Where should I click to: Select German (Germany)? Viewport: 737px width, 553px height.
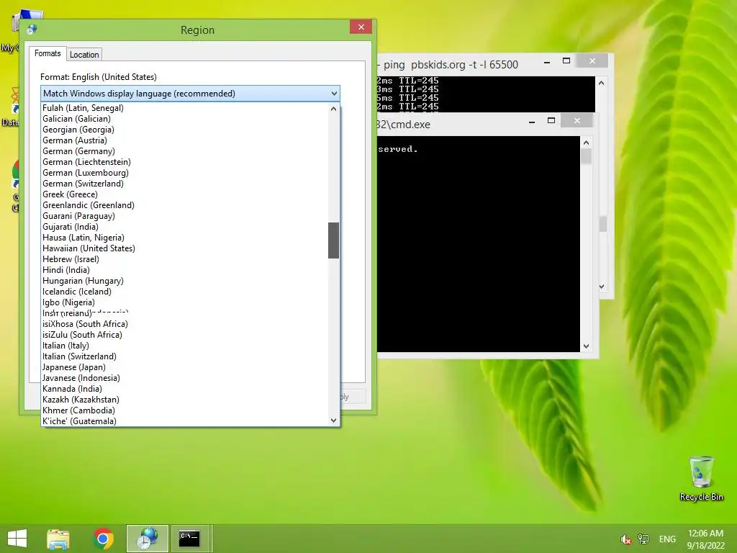pos(184,151)
